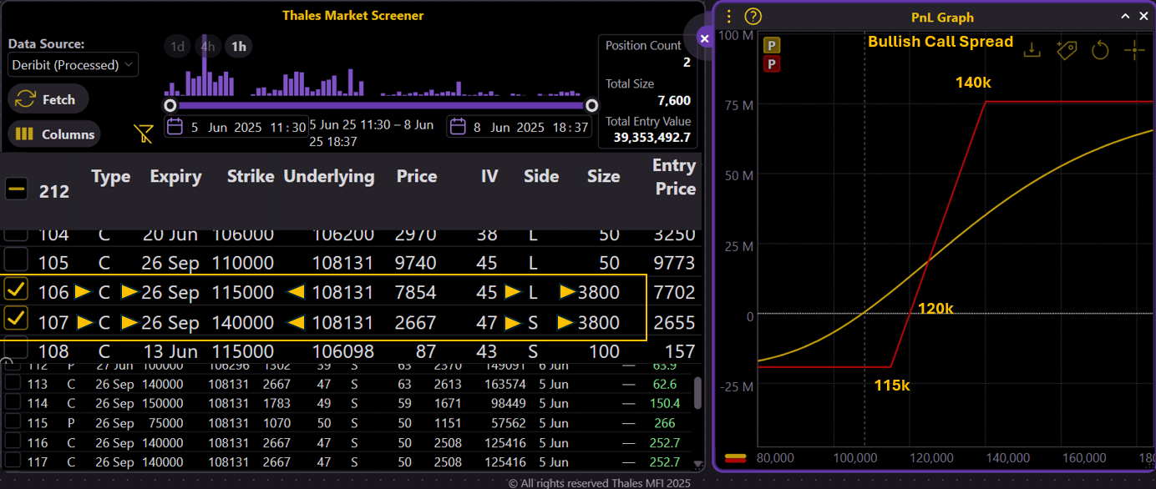Toggle the select-all checkbox beside 212

pos(16,189)
